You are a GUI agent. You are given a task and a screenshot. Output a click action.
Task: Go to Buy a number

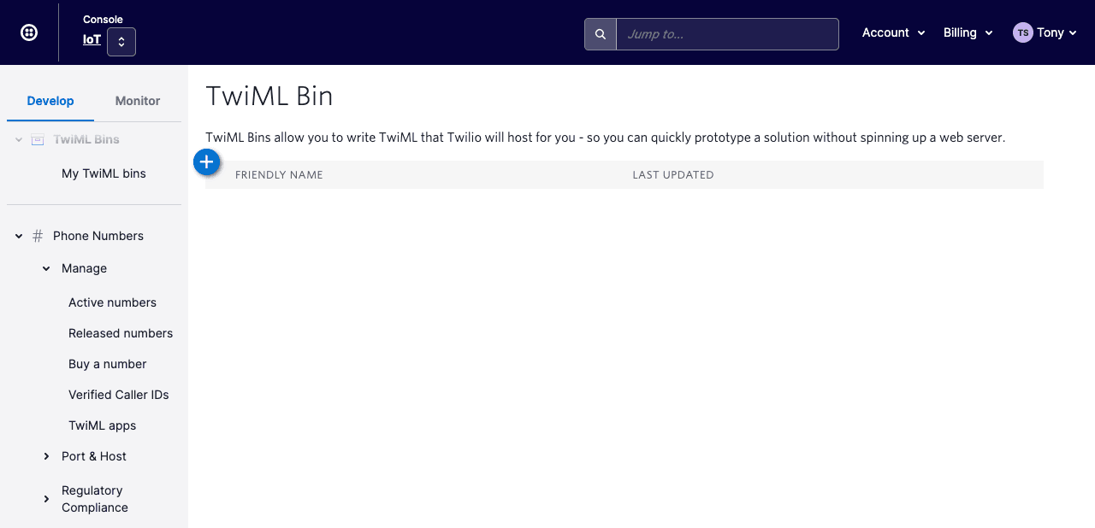[x=107, y=364]
